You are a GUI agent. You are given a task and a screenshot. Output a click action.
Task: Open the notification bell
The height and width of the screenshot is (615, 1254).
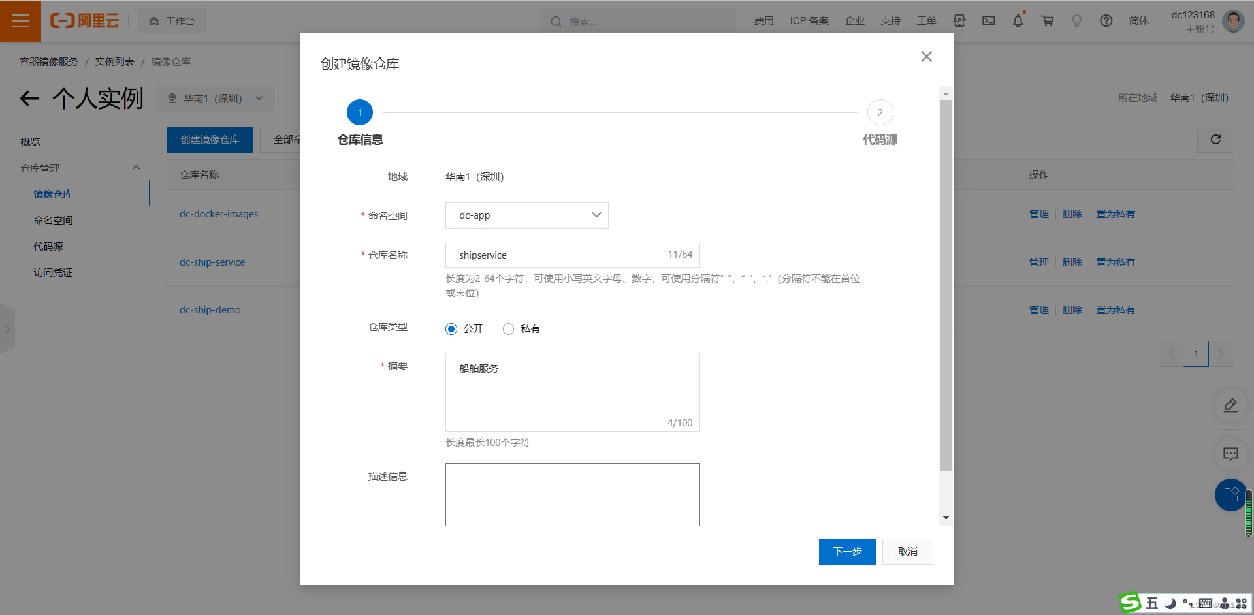coord(1018,20)
